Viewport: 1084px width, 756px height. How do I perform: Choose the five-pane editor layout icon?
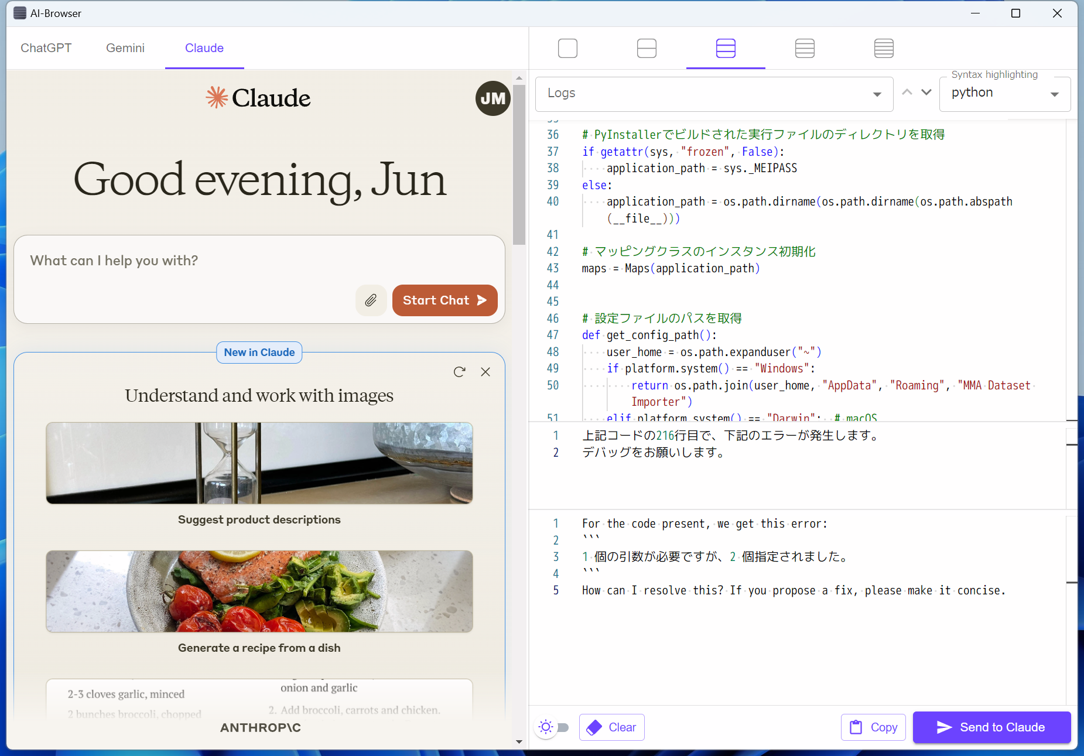[884, 48]
